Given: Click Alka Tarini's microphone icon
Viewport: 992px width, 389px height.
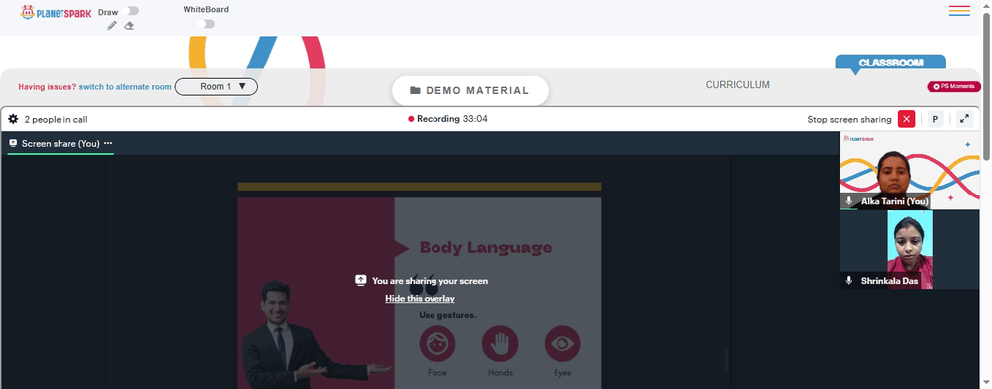Looking at the screenshot, I should (x=849, y=201).
